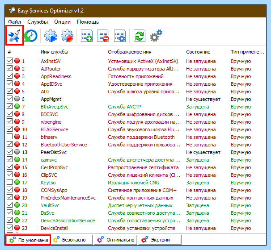Sort by the Состояние column header
The image size is (271, 250).
point(198,52)
